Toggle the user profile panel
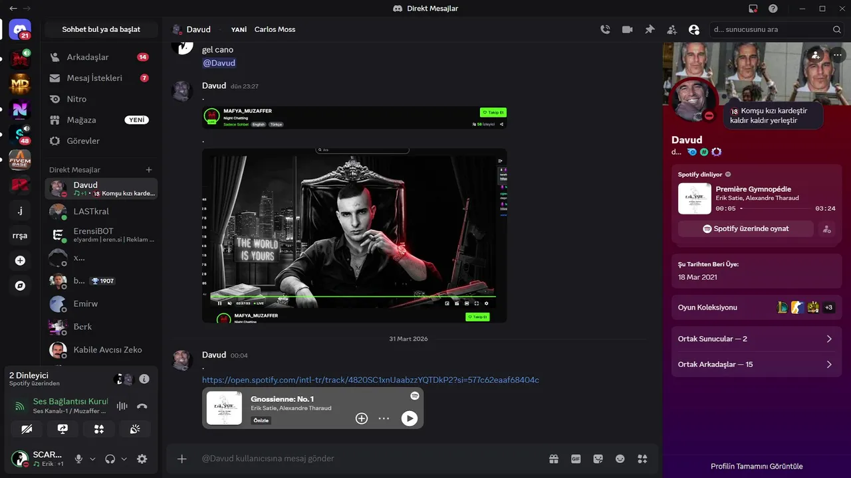Image resolution: width=851 pixels, height=478 pixels. [694, 29]
